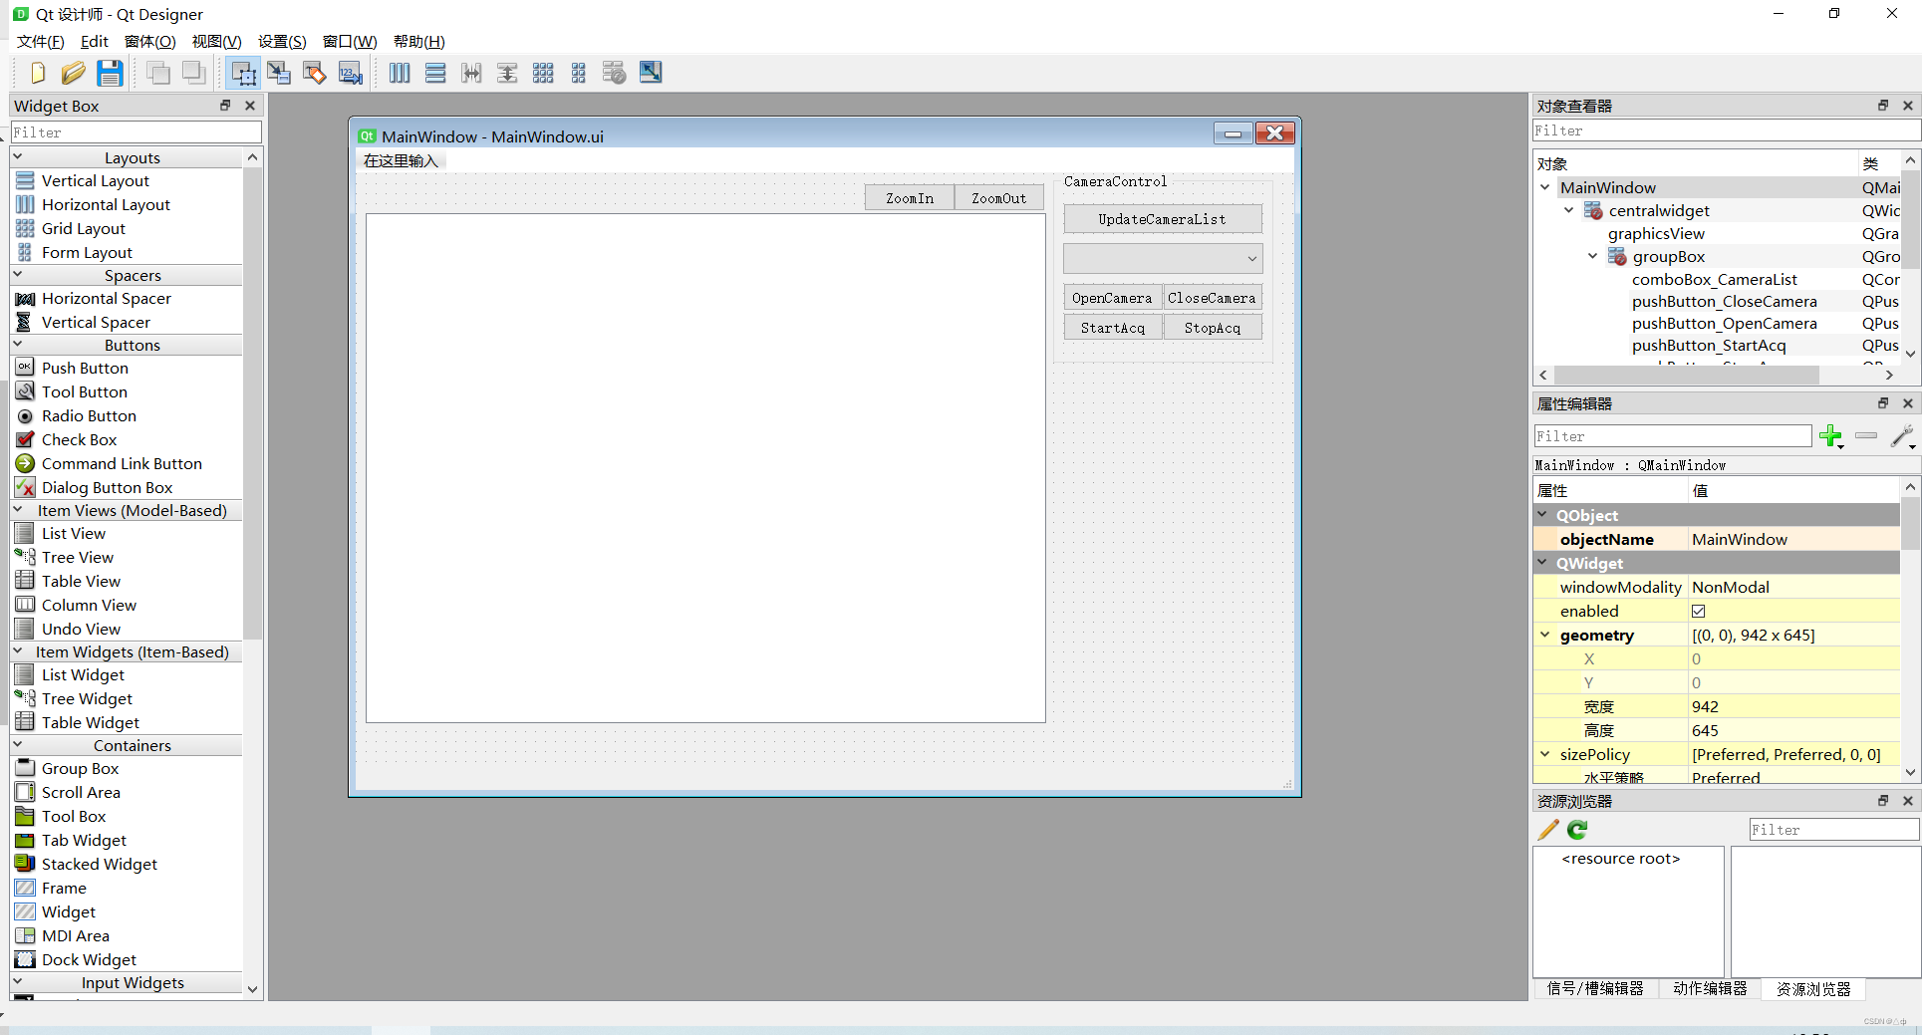The width and height of the screenshot is (1922, 1035).
Task: Click the Property Editor filter field
Action: point(1673,436)
